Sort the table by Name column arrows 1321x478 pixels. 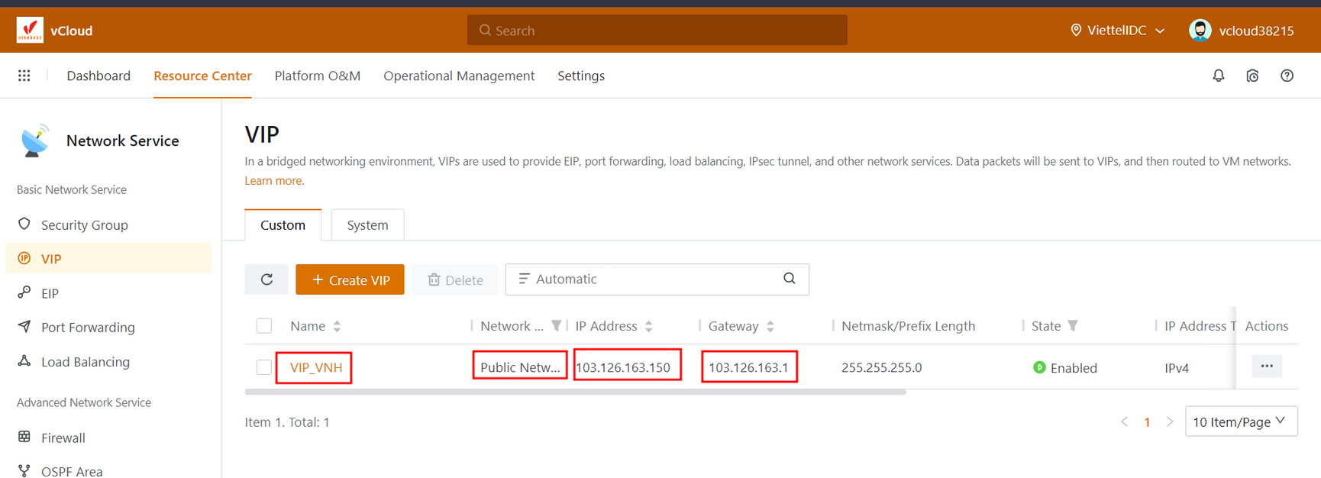pos(337,326)
